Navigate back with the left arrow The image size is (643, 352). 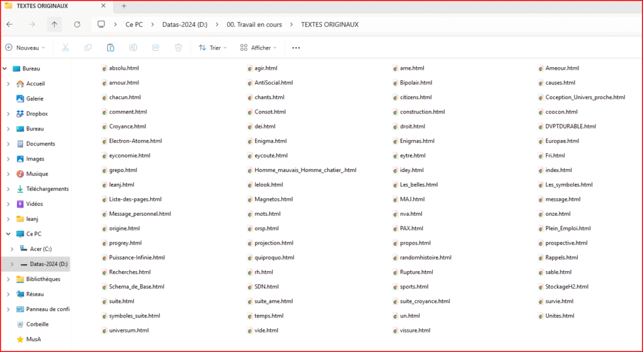coord(9,24)
